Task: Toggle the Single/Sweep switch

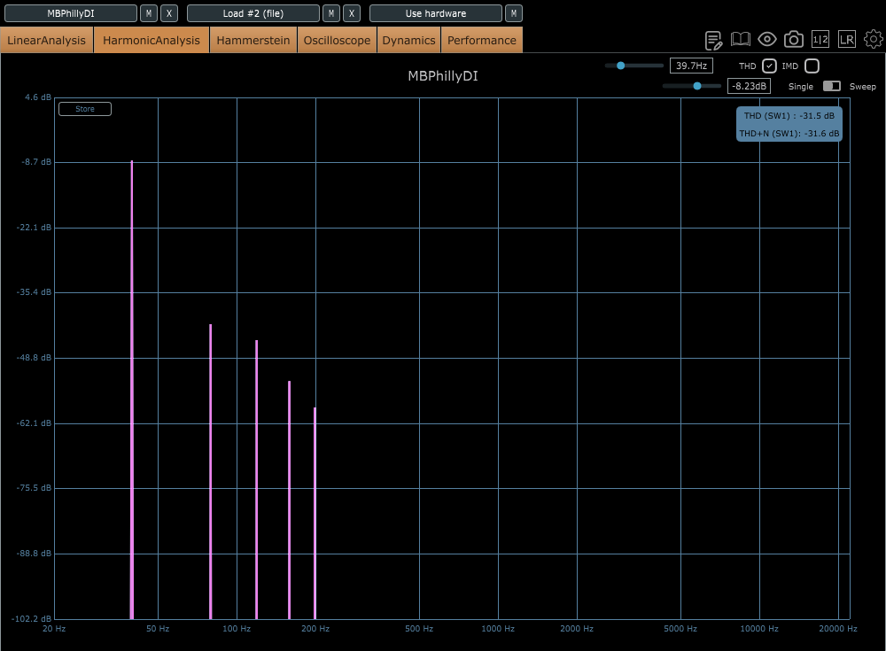Action: point(832,86)
